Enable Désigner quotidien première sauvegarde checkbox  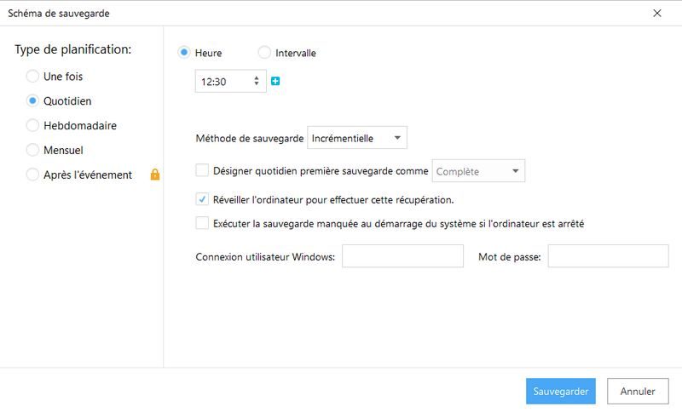[202, 170]
